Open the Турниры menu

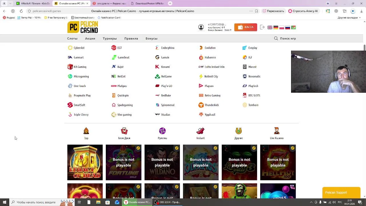(x=110, y=38)
